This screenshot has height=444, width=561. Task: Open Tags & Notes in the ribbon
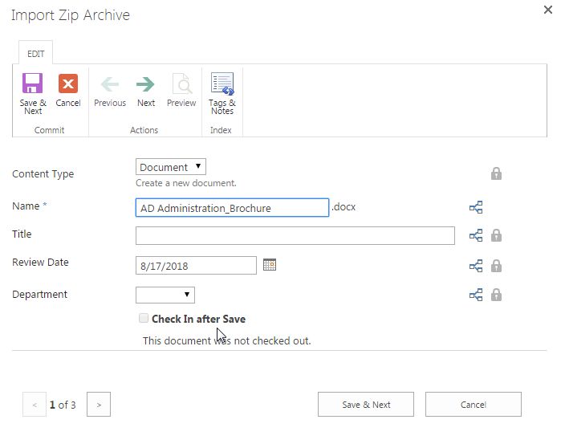222,84
